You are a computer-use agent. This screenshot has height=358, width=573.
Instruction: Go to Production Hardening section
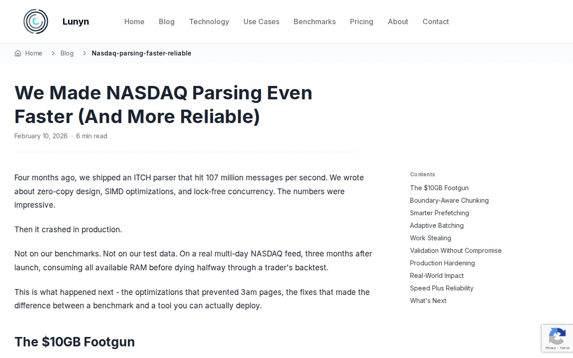click(442, 263)
